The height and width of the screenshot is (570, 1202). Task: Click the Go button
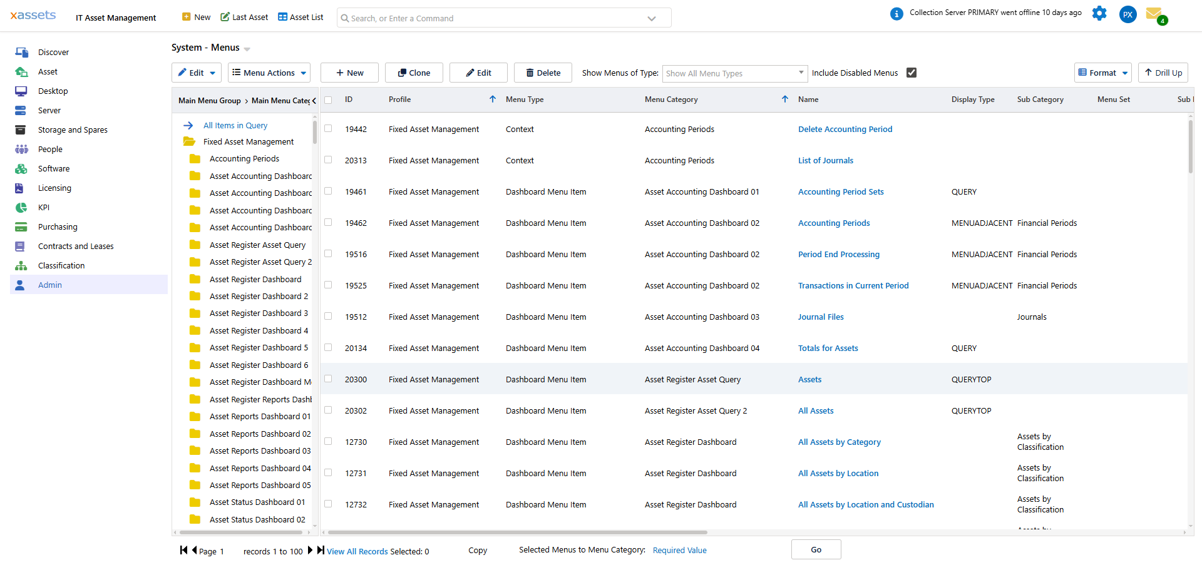[816, 549]
